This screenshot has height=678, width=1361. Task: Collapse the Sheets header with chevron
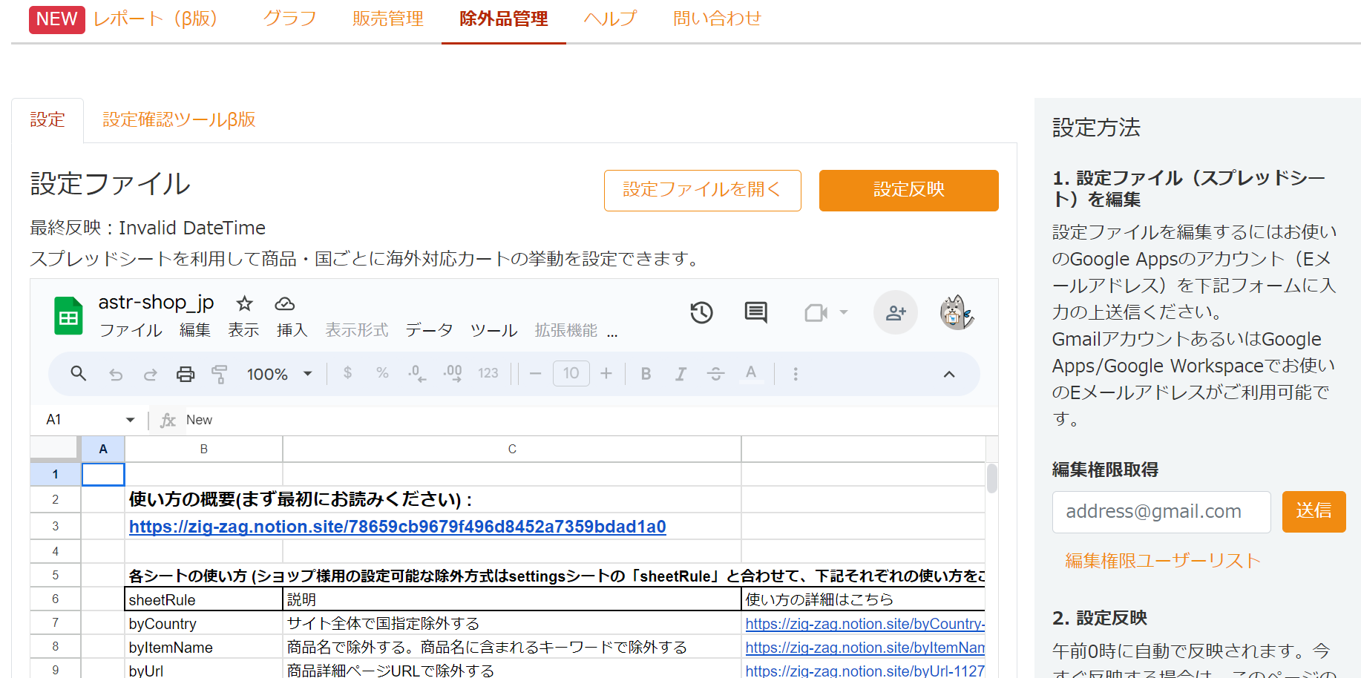click(x=949, y=374)
